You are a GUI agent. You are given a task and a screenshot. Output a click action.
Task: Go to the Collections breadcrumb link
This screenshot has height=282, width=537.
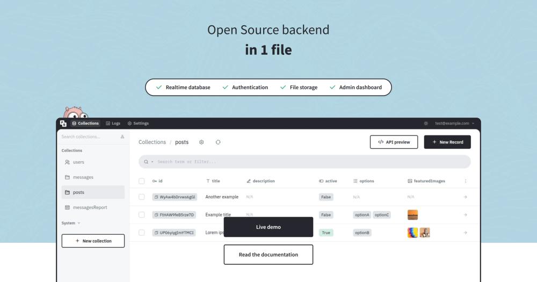click(x=152, y=142)
